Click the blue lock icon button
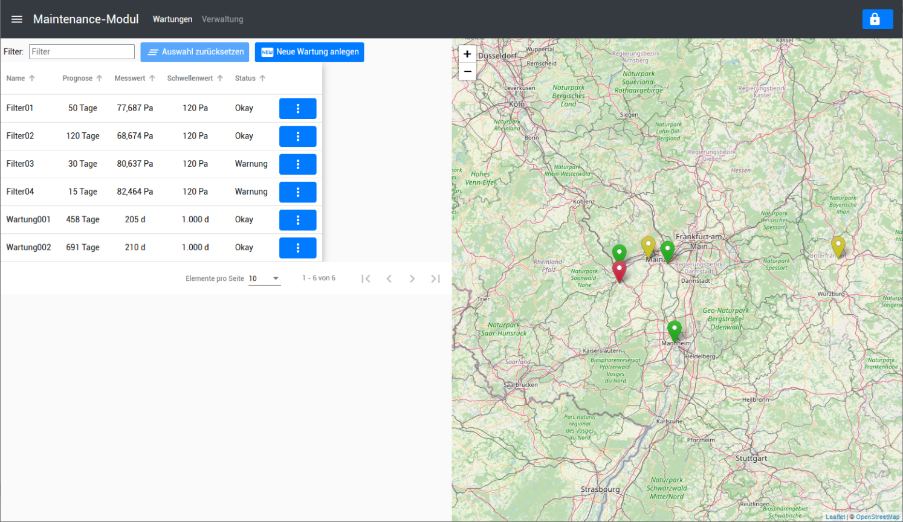This screenshot has width=903, height=522. pos(877,19)
